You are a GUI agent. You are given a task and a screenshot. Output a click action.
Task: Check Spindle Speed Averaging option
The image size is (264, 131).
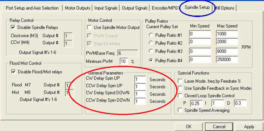coord(180,110)
